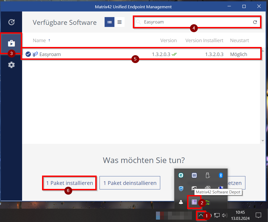Switch to list view layout
The width and height of the screenshot is (268, 222).
click(109, 22)
